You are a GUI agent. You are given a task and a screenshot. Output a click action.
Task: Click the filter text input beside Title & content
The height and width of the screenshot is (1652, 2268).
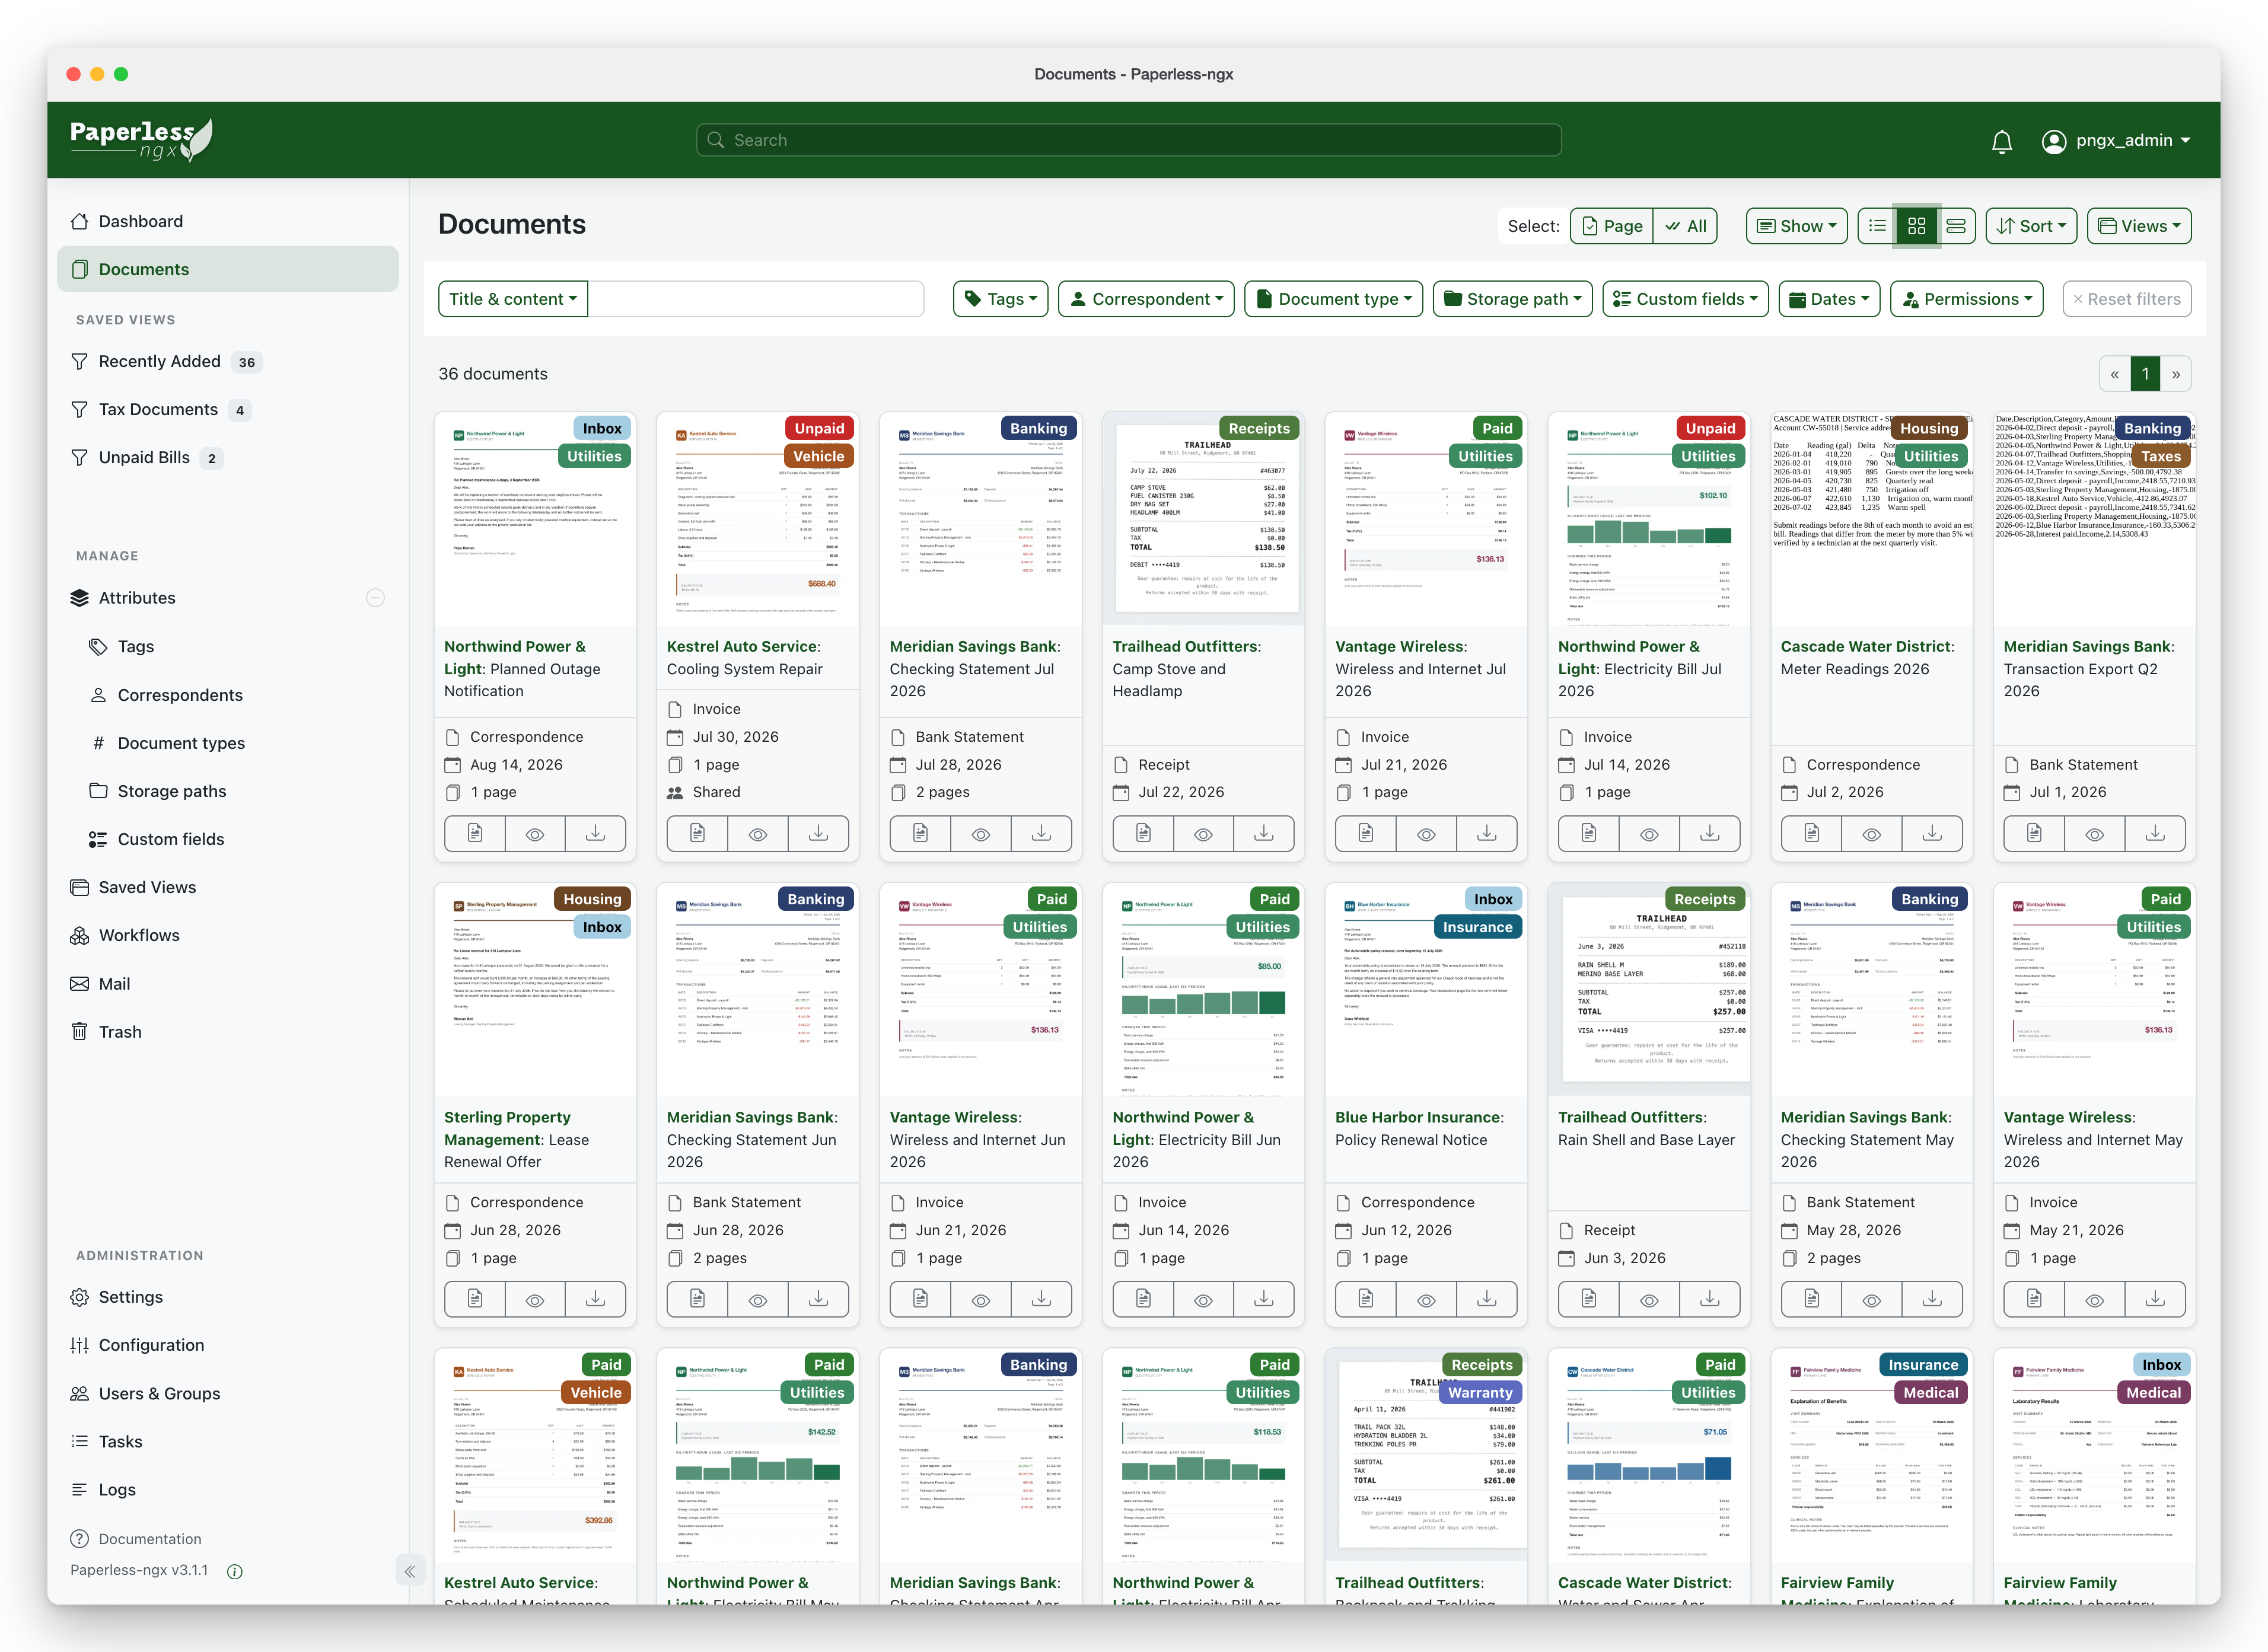pyautogui.click(x=756, y=299)
